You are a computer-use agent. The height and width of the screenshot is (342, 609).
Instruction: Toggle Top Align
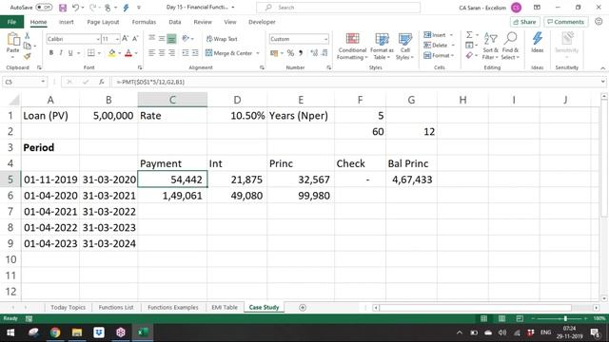coord(151,38)
